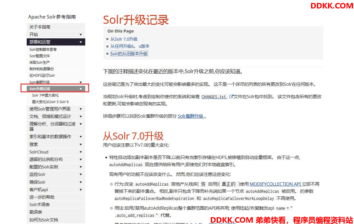Open 重大变化从Solr 5 Solr 6 sub-item
The width and height of the screenshot is (354, 224).
point(56,102)
